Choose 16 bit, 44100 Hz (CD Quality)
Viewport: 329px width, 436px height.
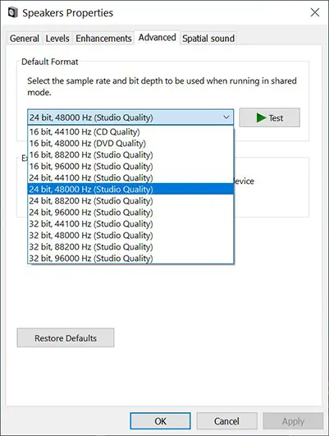tap(130, 132)
